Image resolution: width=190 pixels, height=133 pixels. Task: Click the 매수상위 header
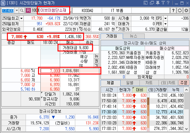(167, 48)
